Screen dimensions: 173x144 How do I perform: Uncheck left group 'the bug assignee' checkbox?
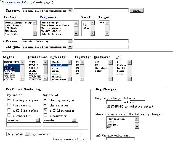click(9, 99)
